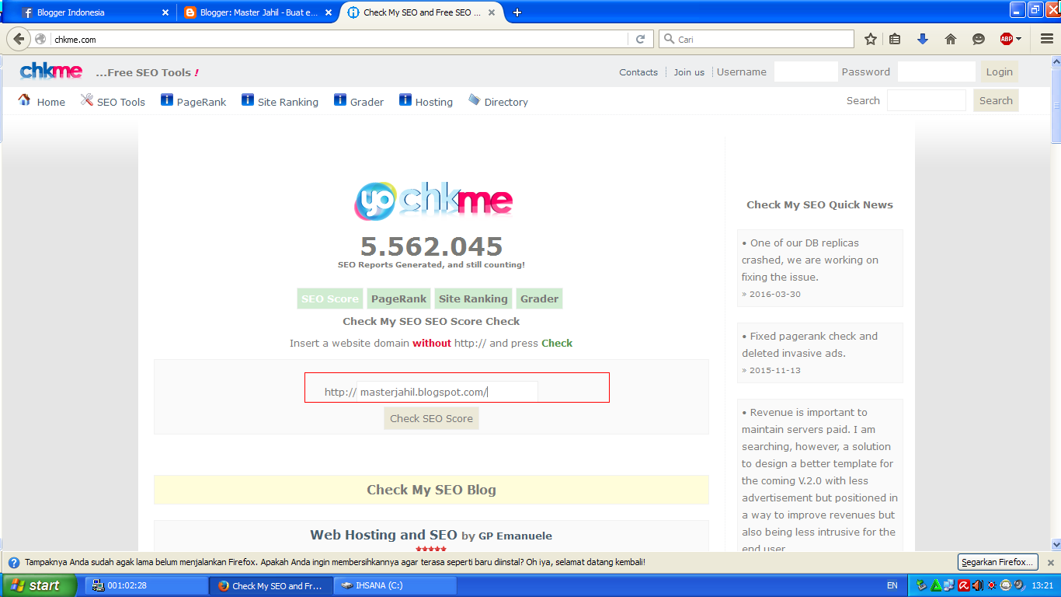Screen dimensions: 1061x597
Task: Select the green Site Ranking tab button
Action: tap(473, 298)
